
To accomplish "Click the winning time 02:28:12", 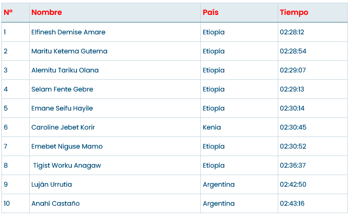I will coord(292,32).
